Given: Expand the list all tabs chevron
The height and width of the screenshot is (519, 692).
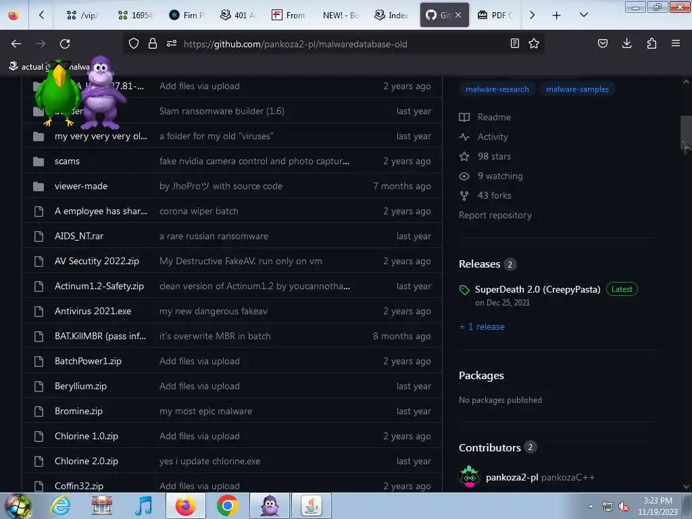Looking at the screenshot, I should click(584, 15).
